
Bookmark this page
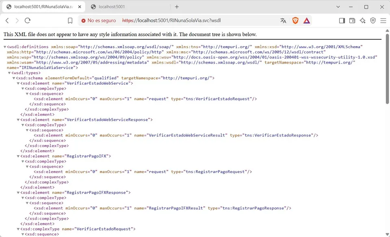(x=70, y=21)
